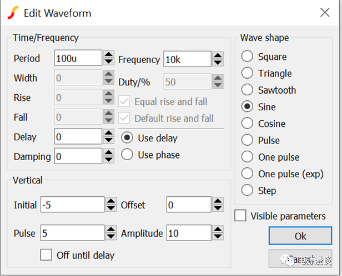The image size is (342, 276).
Task: Close the Edit Waveform dialog
Action: 324,13
